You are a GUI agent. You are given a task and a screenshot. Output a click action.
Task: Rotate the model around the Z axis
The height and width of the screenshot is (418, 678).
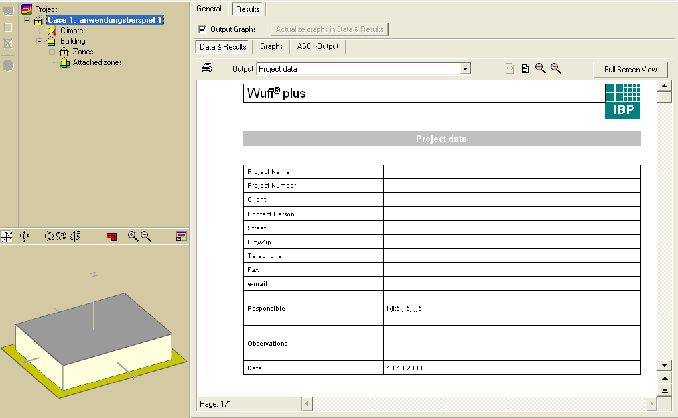click(x=75, y=236)
